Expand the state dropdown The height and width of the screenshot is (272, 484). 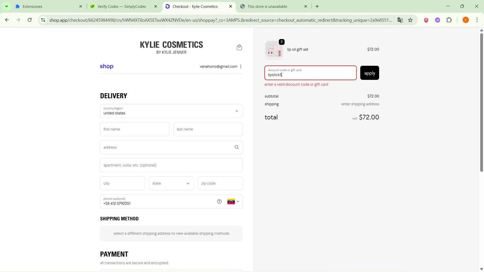(x=171, y=183)
